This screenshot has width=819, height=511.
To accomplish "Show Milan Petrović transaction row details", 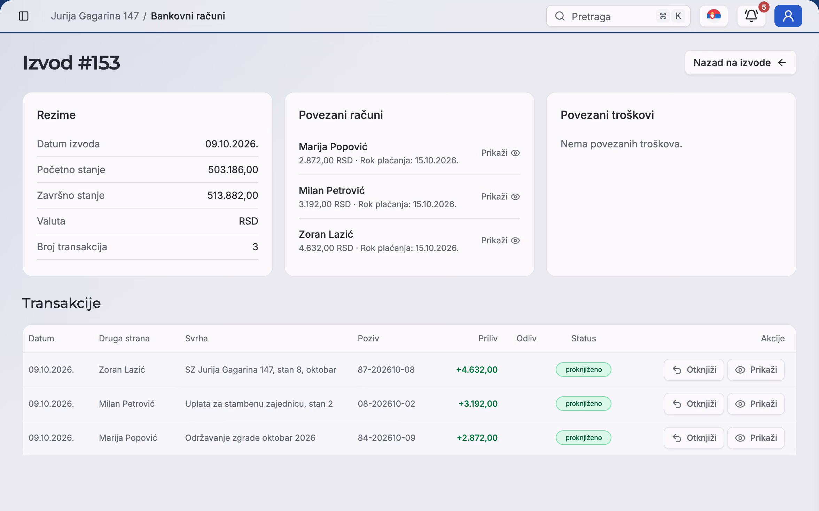I will [x=756, y=404].
